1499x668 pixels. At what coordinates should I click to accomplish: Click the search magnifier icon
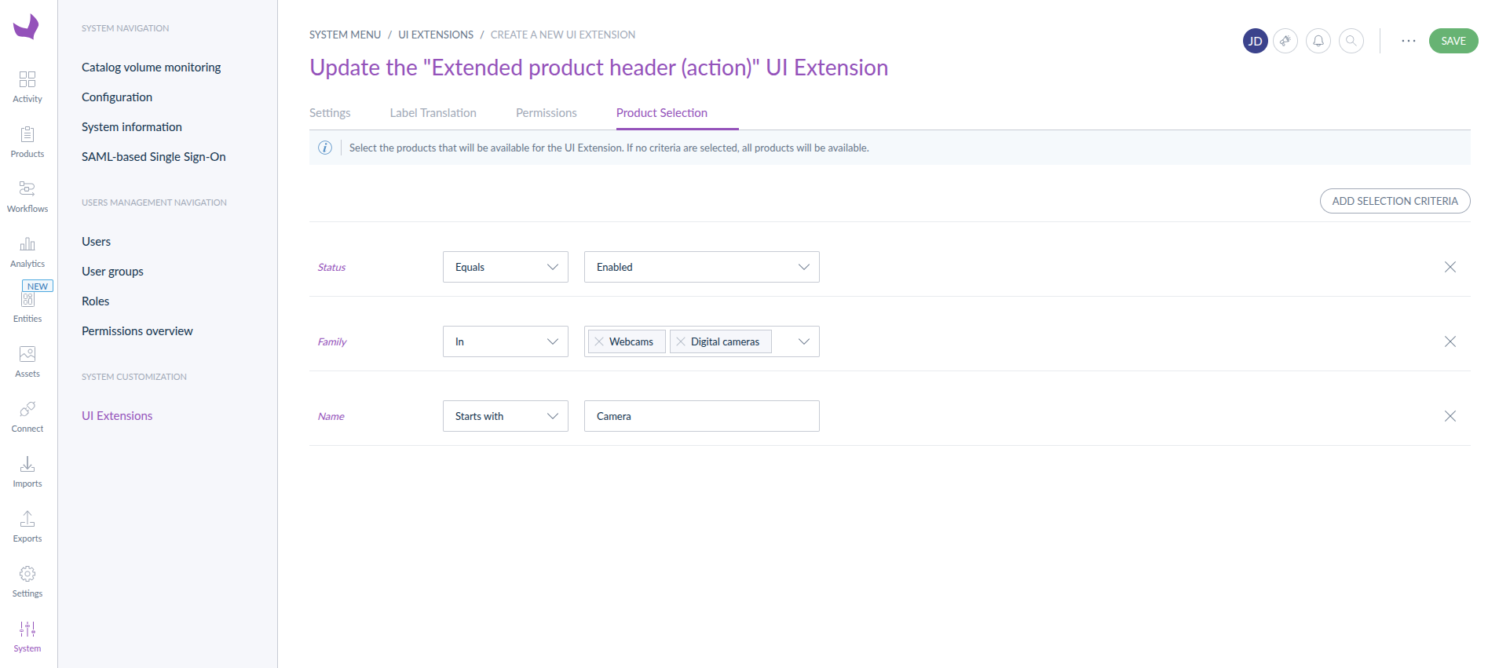pyautogui.click(x=1351, y=41)
